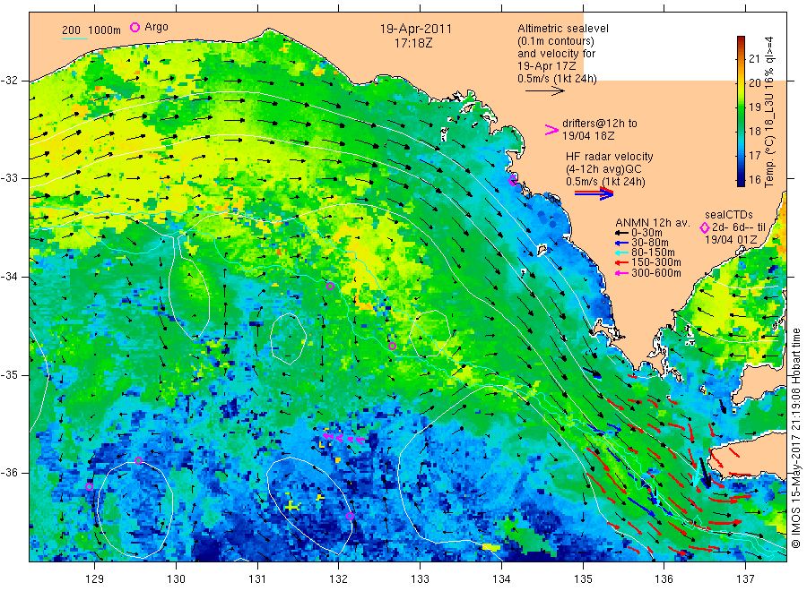807x591 pixels.
Task: Click the "ANMN 12h av." legend heading
Action: 653,223
